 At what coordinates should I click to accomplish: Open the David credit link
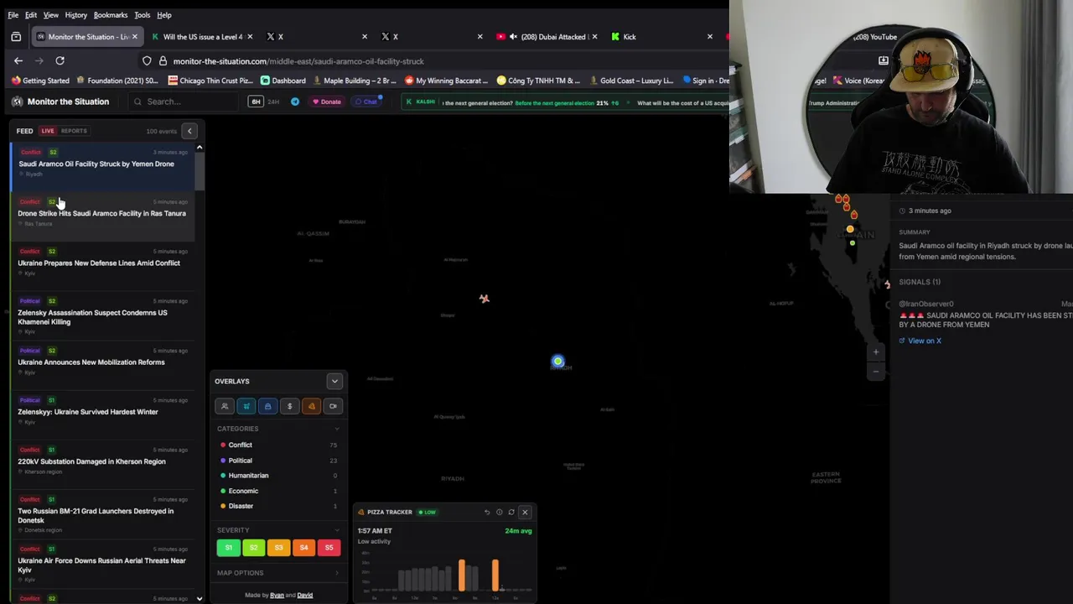(x=305, y=596)
